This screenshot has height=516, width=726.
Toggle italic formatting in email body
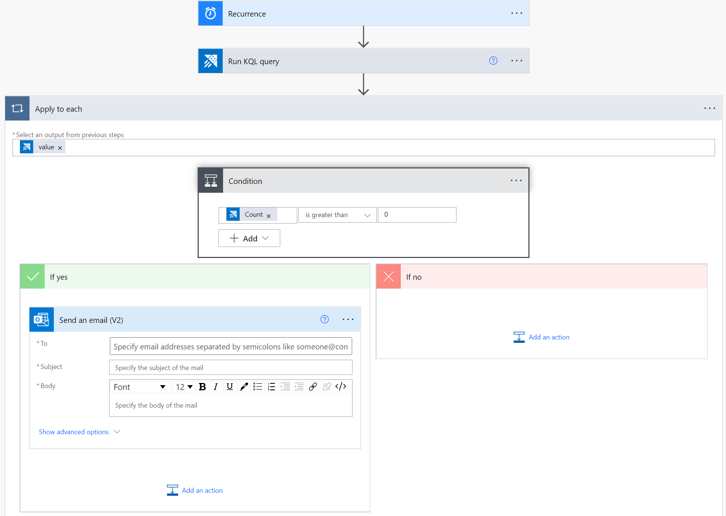tap(216, 387)
